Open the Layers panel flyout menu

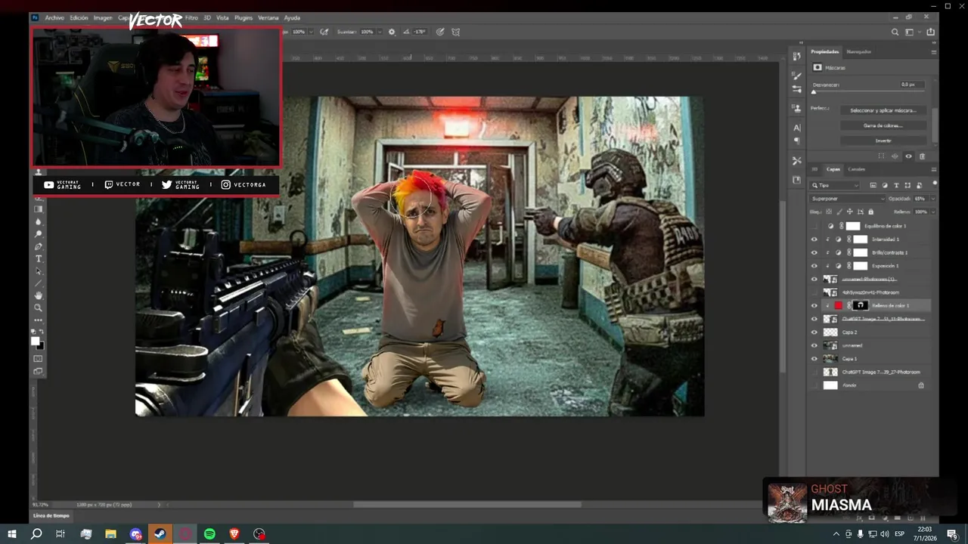pyautogui.click(x=933, y=169)
